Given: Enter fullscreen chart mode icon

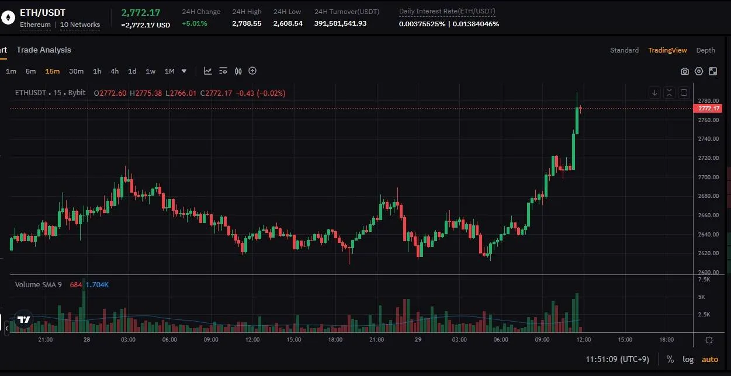Looking at the screenshot, I should coord(713,71).
